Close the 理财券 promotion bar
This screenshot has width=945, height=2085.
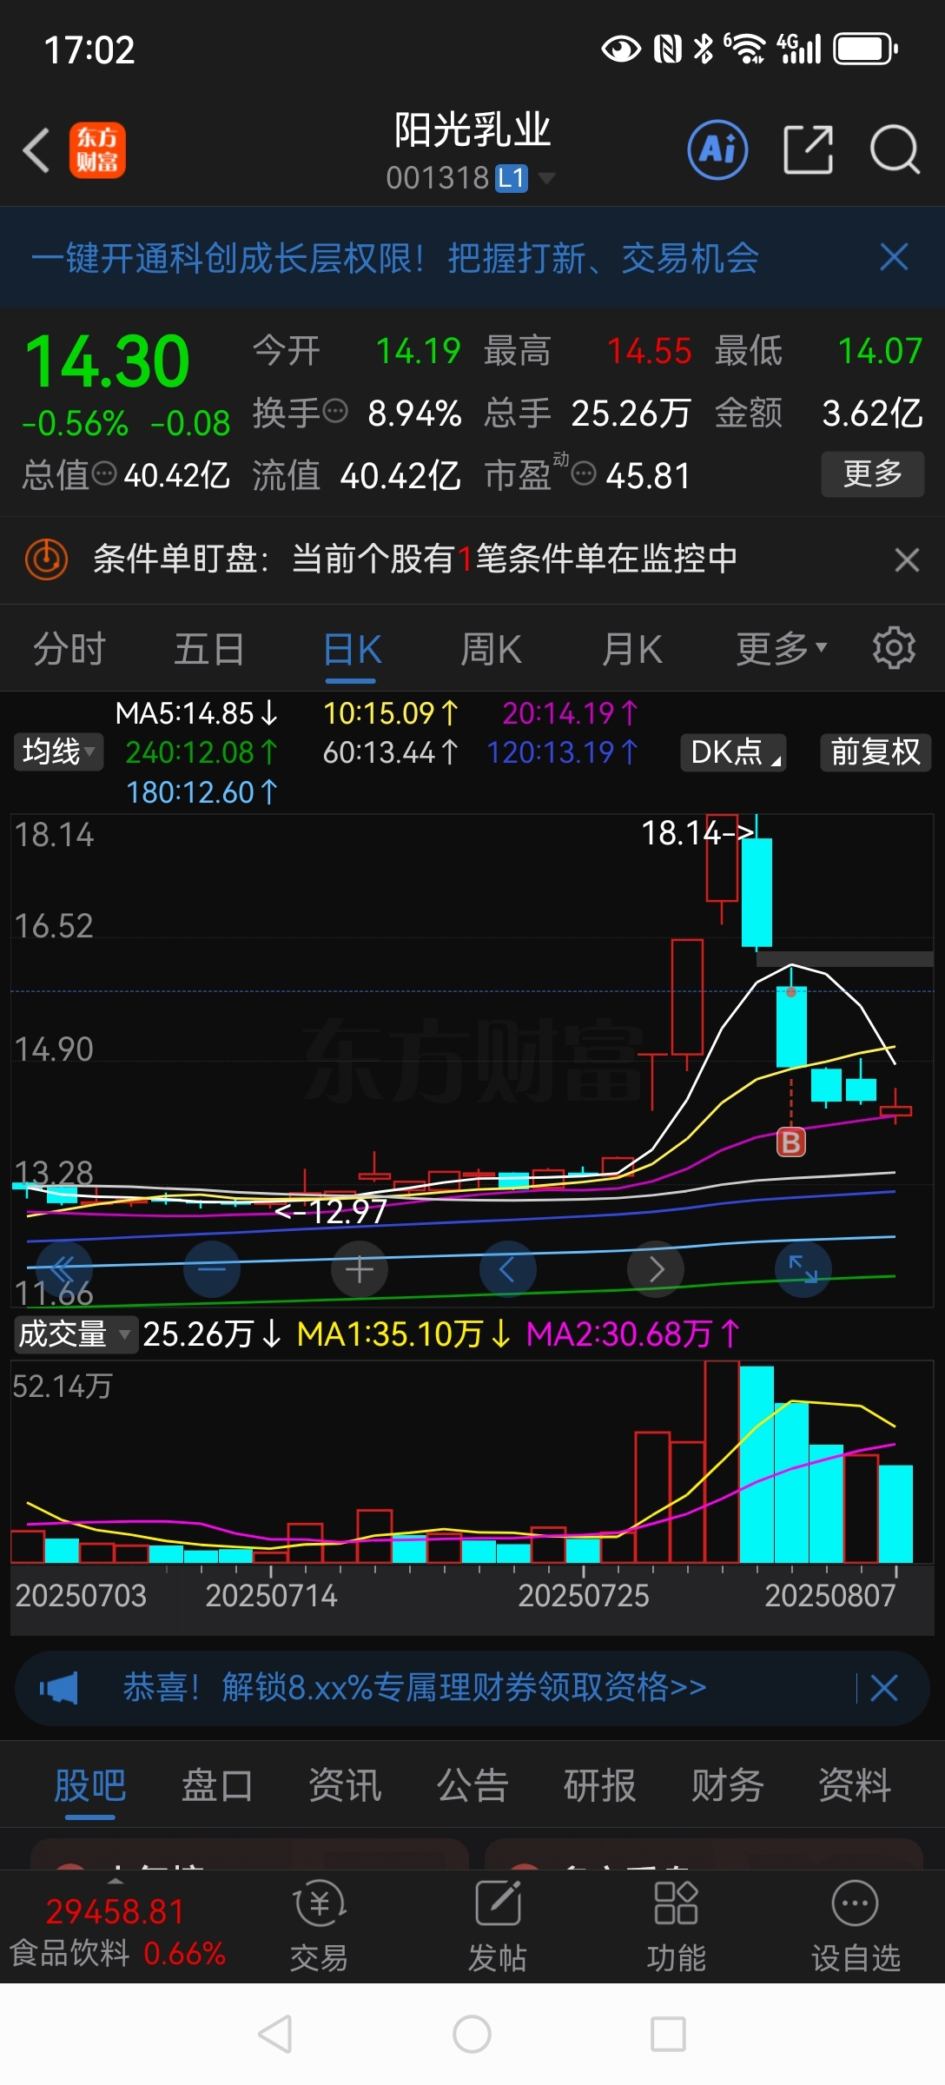(x=884, y=1688)
